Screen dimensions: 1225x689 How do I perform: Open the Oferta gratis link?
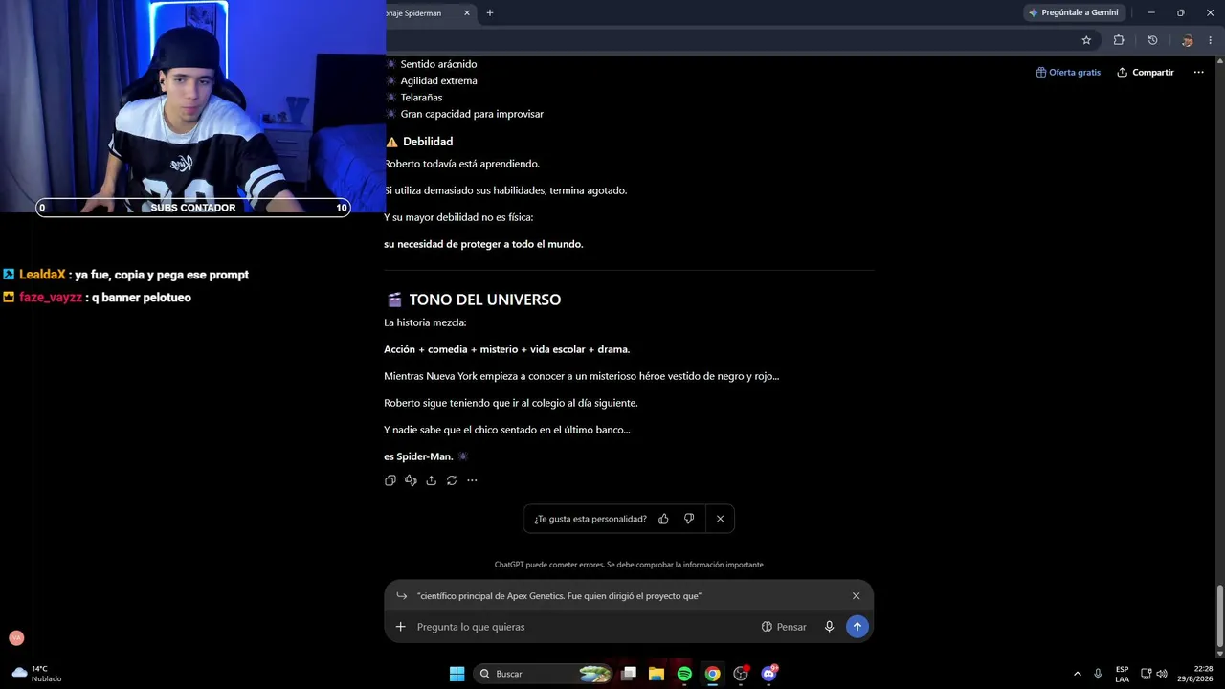click(1068, 73)
